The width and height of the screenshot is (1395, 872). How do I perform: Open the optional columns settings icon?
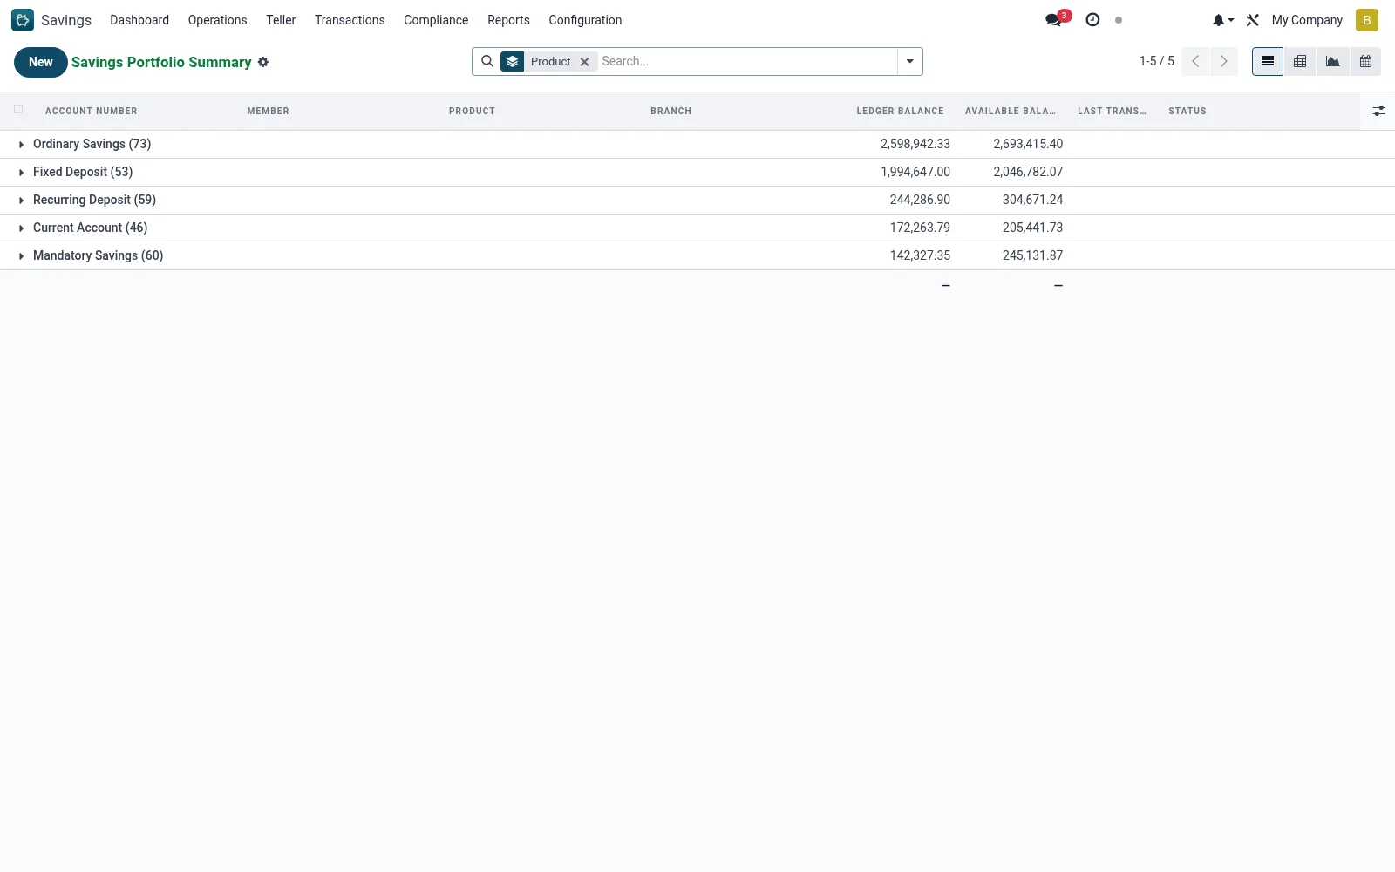click(x=1378, y=111)
